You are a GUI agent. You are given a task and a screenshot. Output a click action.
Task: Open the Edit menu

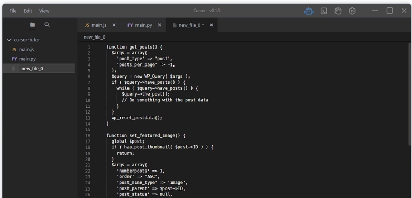(28, 11)
